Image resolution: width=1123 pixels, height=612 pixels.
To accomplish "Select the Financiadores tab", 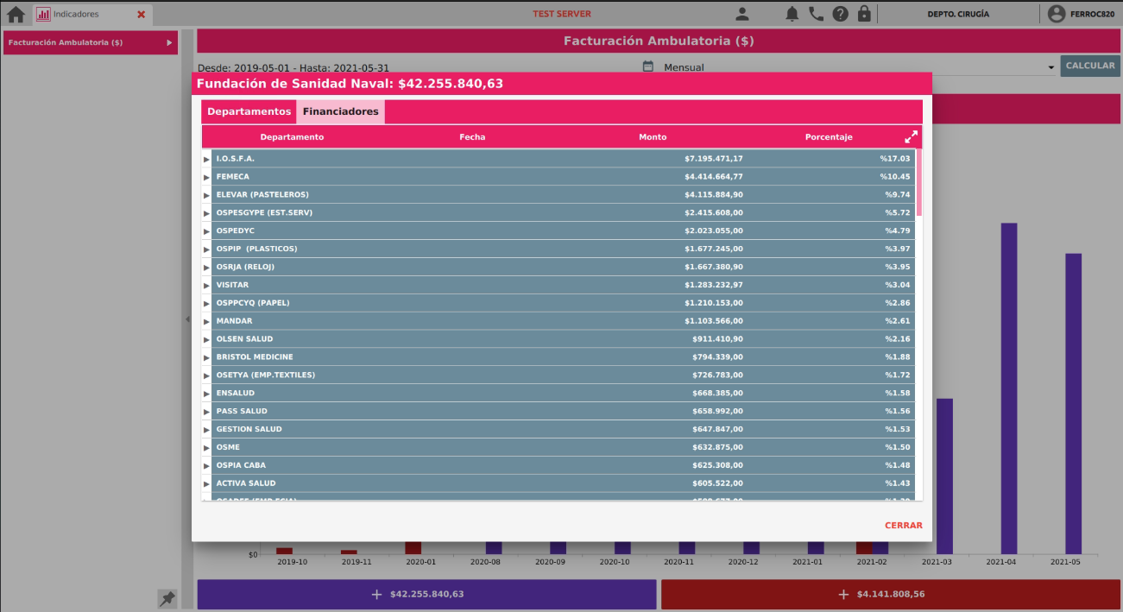I will [x=340, y=112].
